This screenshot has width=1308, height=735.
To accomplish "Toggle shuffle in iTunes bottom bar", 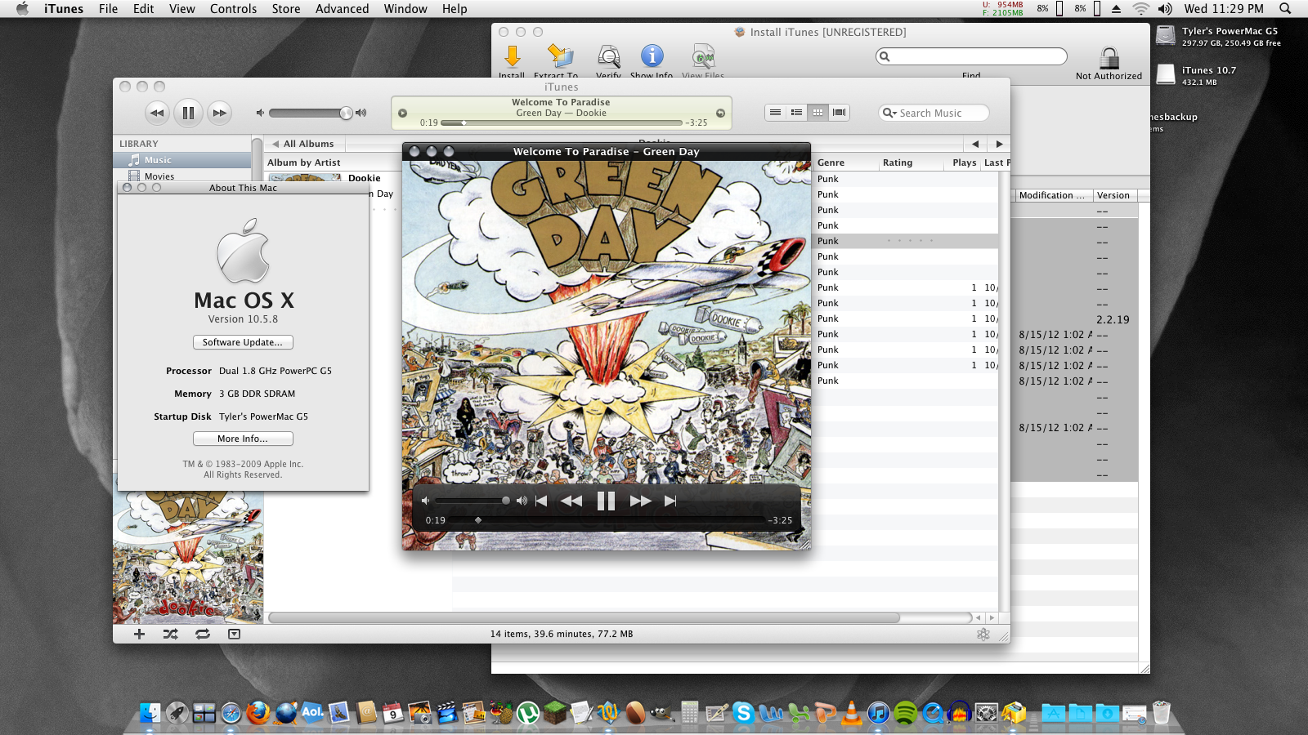I will click(170, 634).
